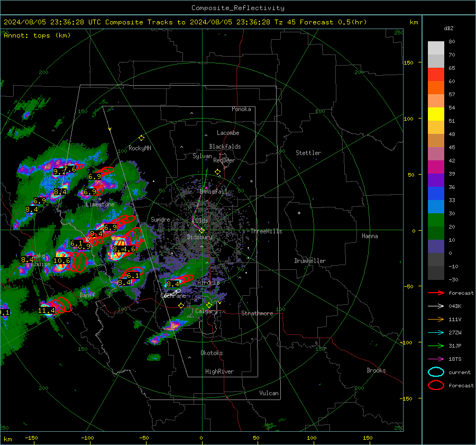This screenshot has width=476, height=445.
Task: Click the Limestone label
Action: coord(100,204)
